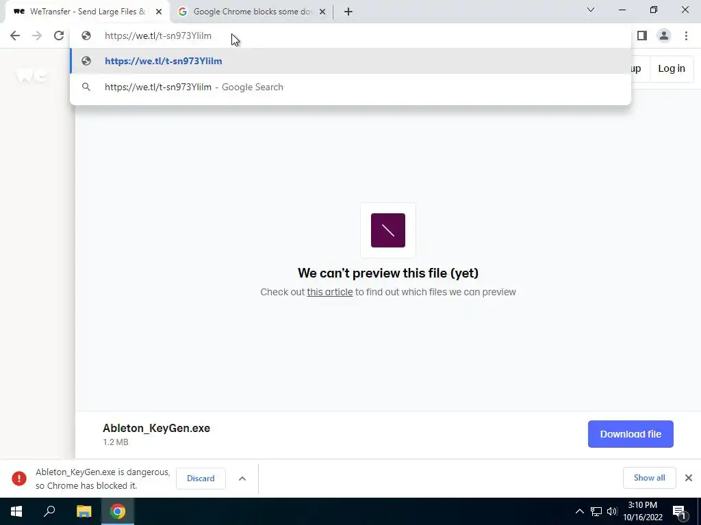Select the highlighted we.tl URL suggestion

coord(350,61)
